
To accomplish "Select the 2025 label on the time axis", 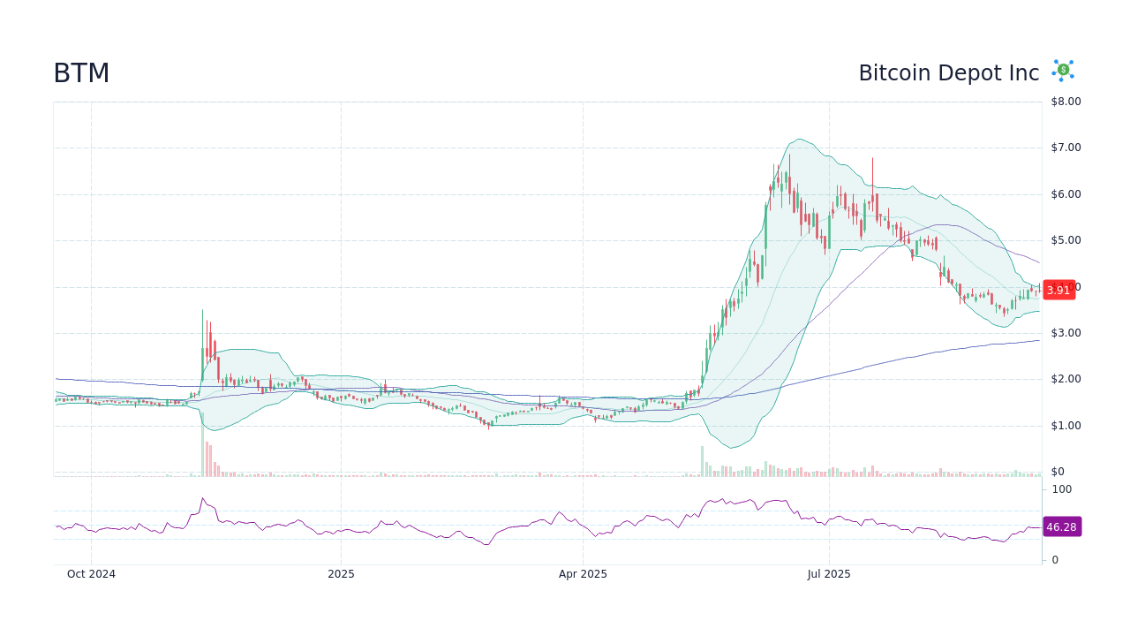I will (x=341, y=574).
